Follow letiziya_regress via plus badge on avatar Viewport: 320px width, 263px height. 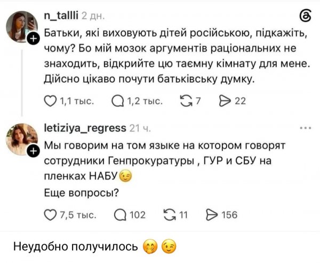(34, 151)
